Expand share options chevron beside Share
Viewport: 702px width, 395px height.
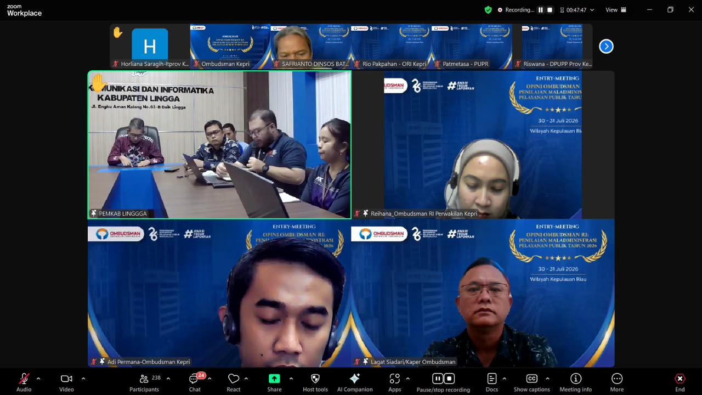(x=291, y=379)
